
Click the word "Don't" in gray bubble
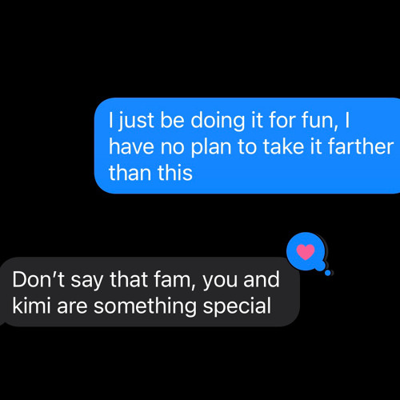pos(38,280)
